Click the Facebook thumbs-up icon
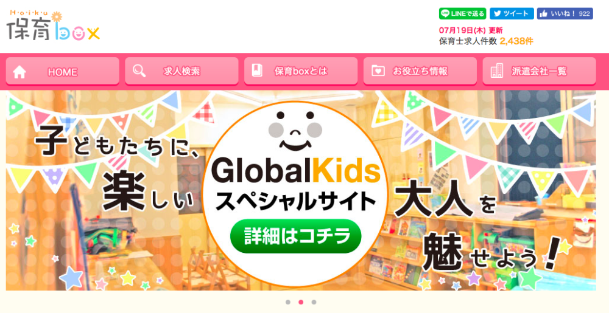The height and width of the screenshot is (313, 609). tap(544, 13)
